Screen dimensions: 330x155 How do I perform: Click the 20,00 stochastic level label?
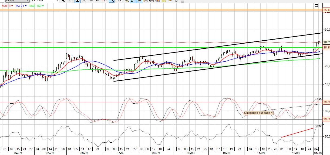pyautogui.click(x=326, y=119)
